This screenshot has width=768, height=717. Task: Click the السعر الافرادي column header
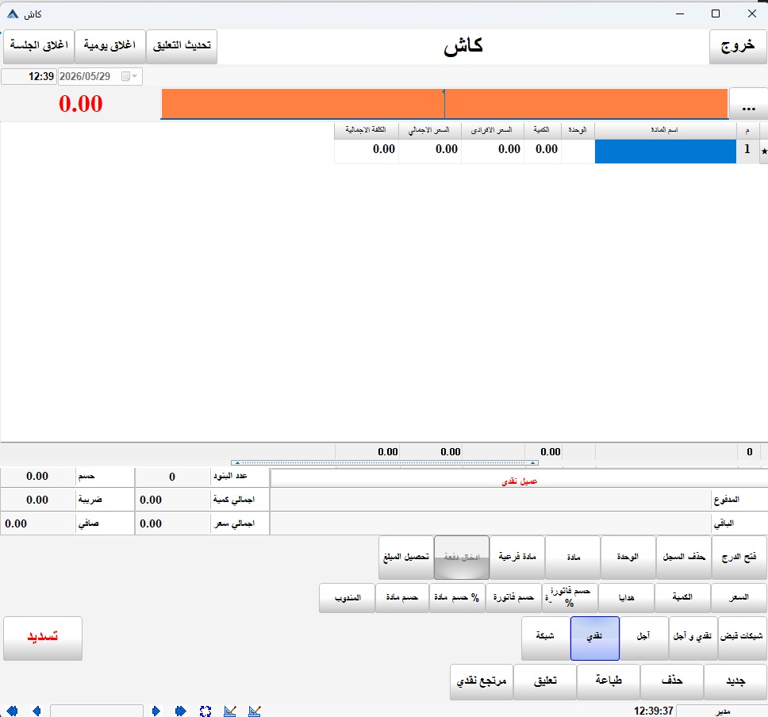(492, 130)
